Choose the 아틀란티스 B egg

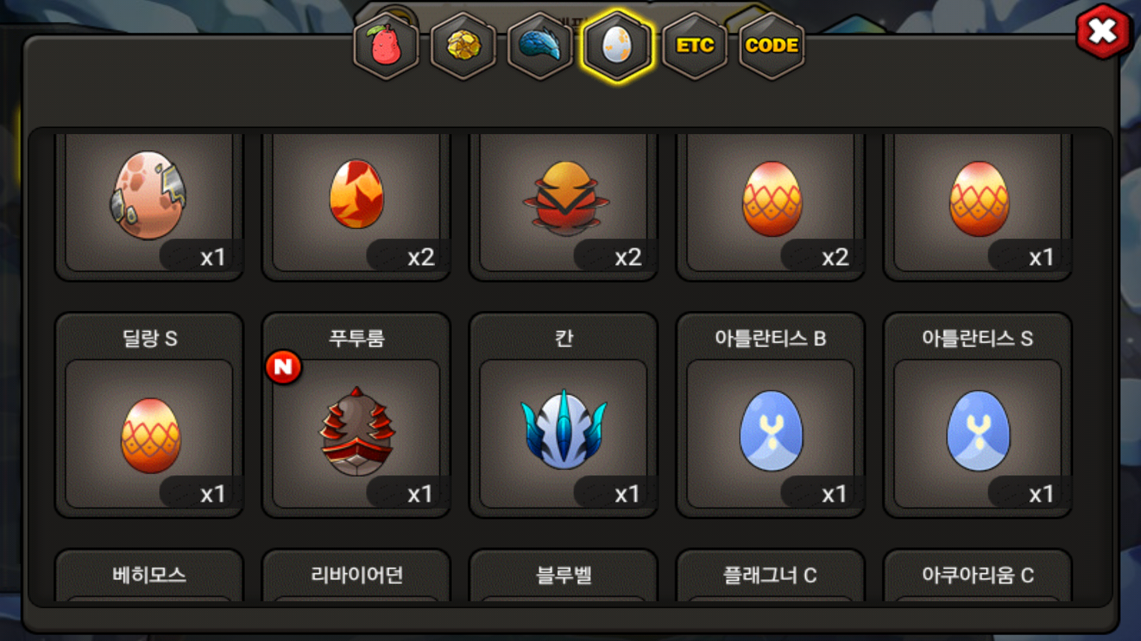click(771, 415)
